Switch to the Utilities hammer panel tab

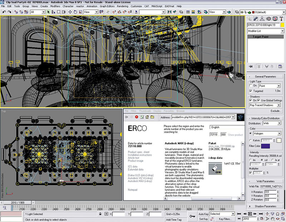[281, 19]
